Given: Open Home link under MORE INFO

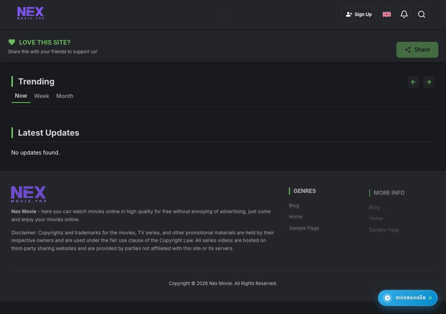Looking at the screenshot, I should (376, 218).
